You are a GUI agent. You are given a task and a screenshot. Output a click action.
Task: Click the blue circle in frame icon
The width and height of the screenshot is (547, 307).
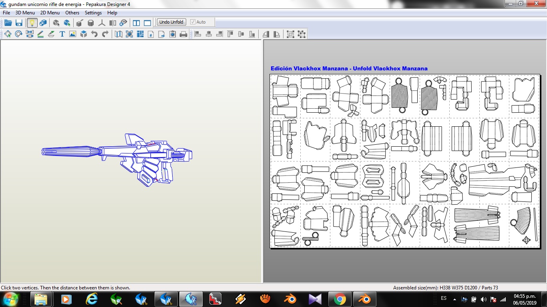coord(129,34)
